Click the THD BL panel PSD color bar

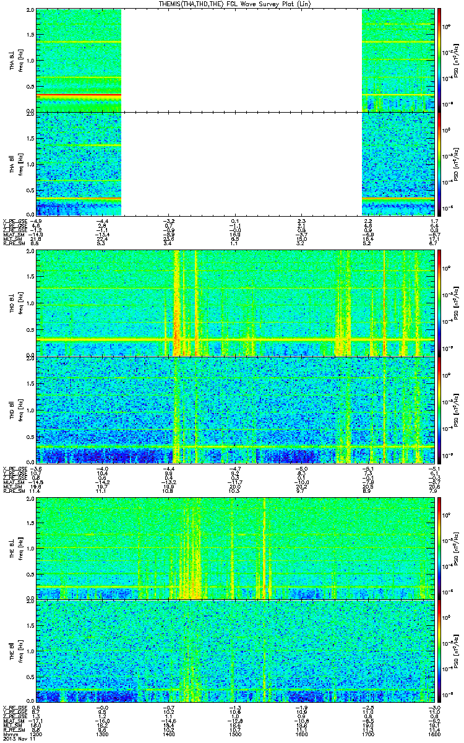[440, 303]
